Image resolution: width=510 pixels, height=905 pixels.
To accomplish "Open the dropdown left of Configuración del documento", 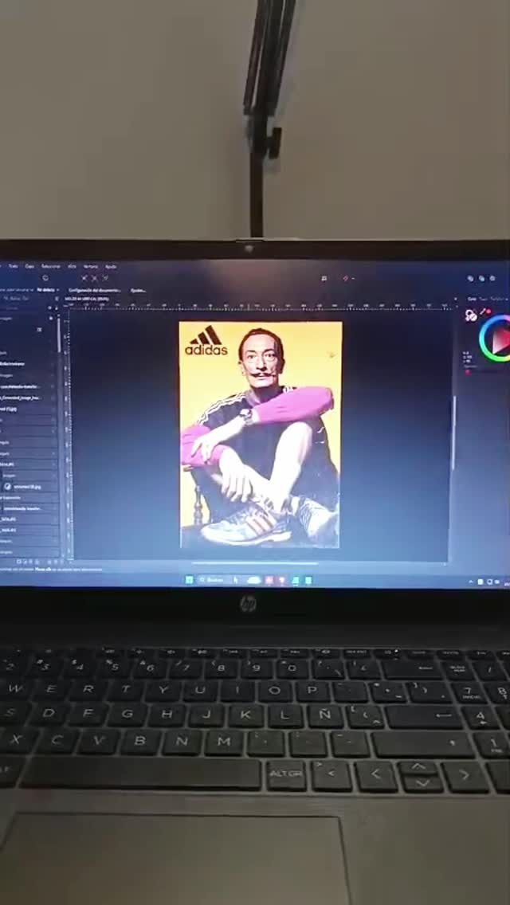I will 48,290.
